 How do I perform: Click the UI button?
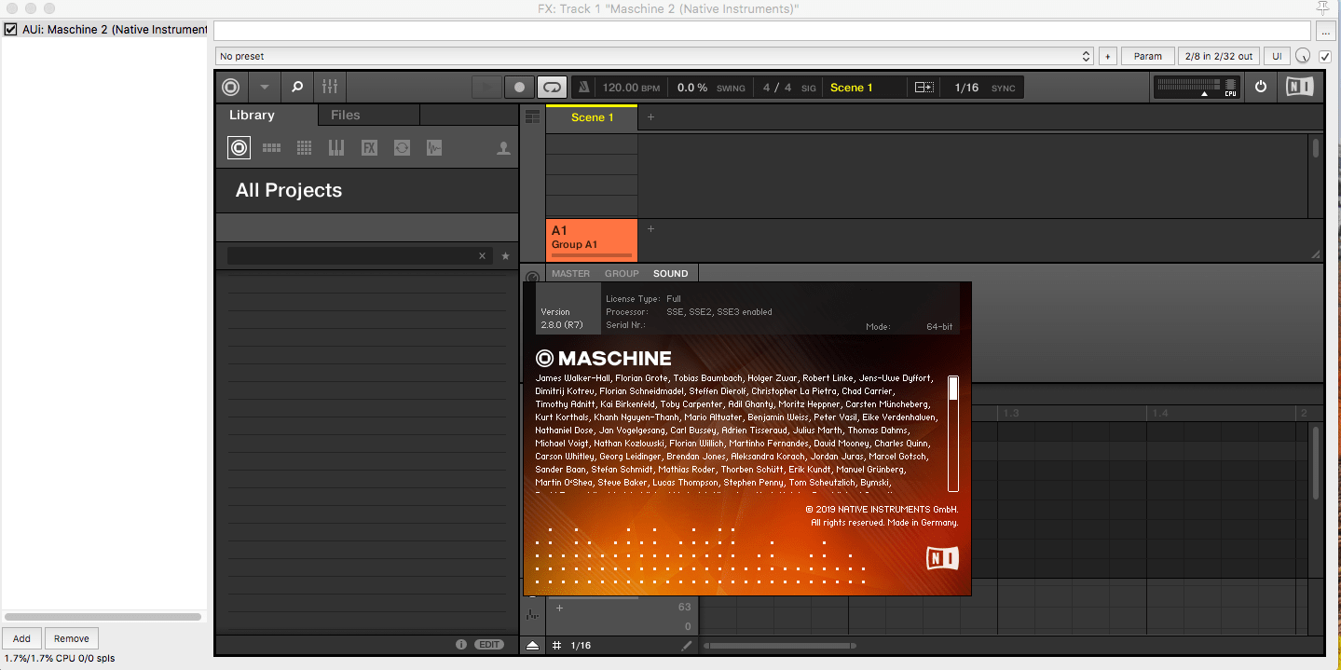pos(1277,56)
